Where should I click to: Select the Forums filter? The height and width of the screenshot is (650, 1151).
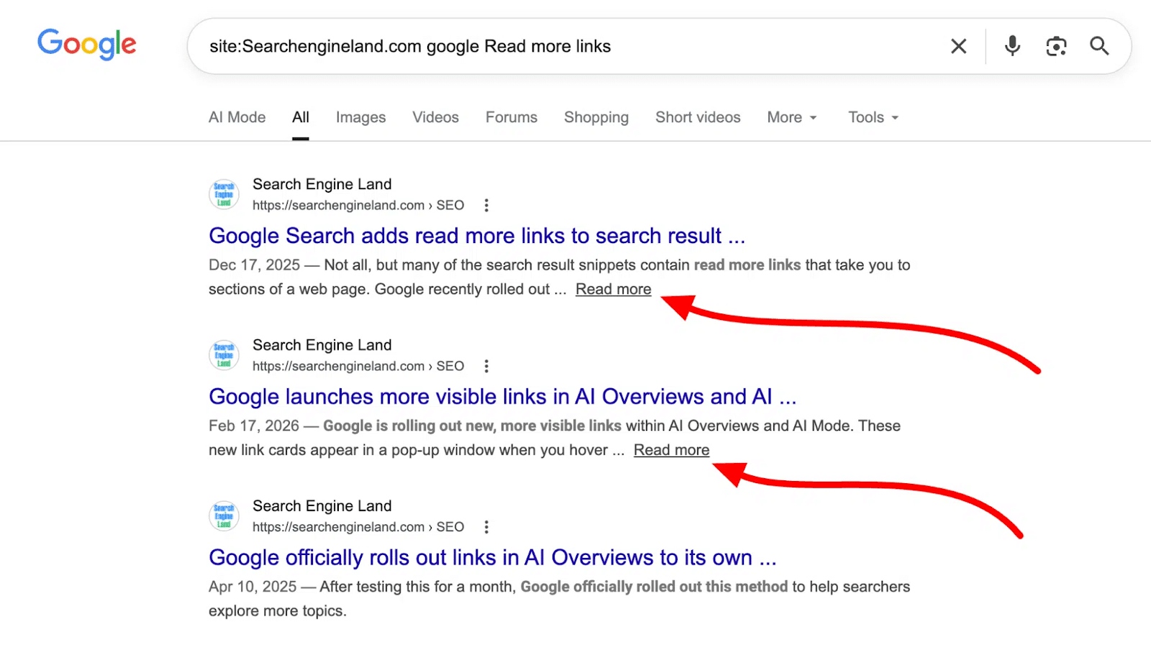point(511,117)
